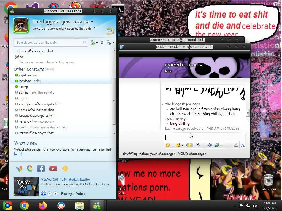
Task: Open the You've Got Talk: Modernization link
Action: pos(66,179)
